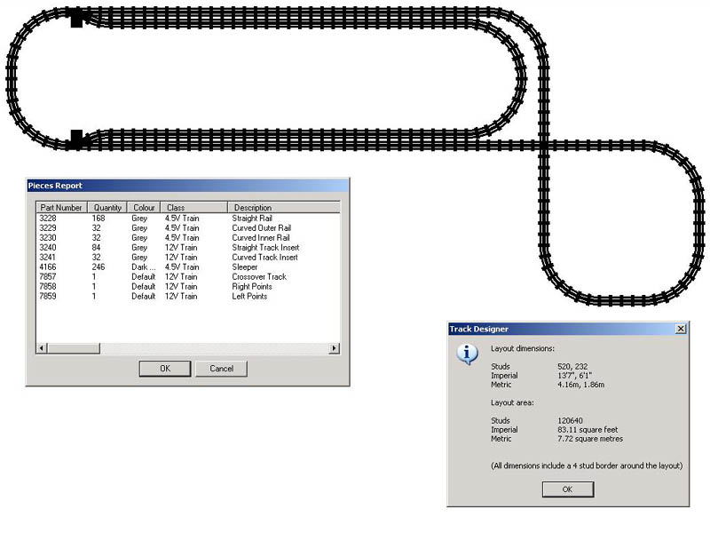Select the upper-left points piece on the track
The height and width of the screenshot is (533, 710).
point(76,18)
